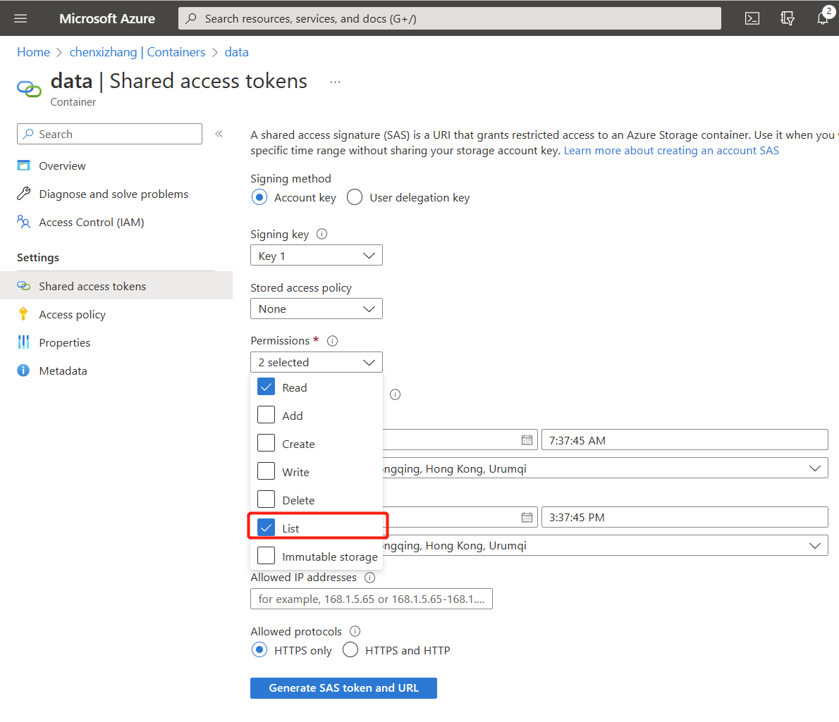839x722 pixels.
Task: Open the calendar picker beside 7:37:45 AM
Action: click(x=527, y=440)
